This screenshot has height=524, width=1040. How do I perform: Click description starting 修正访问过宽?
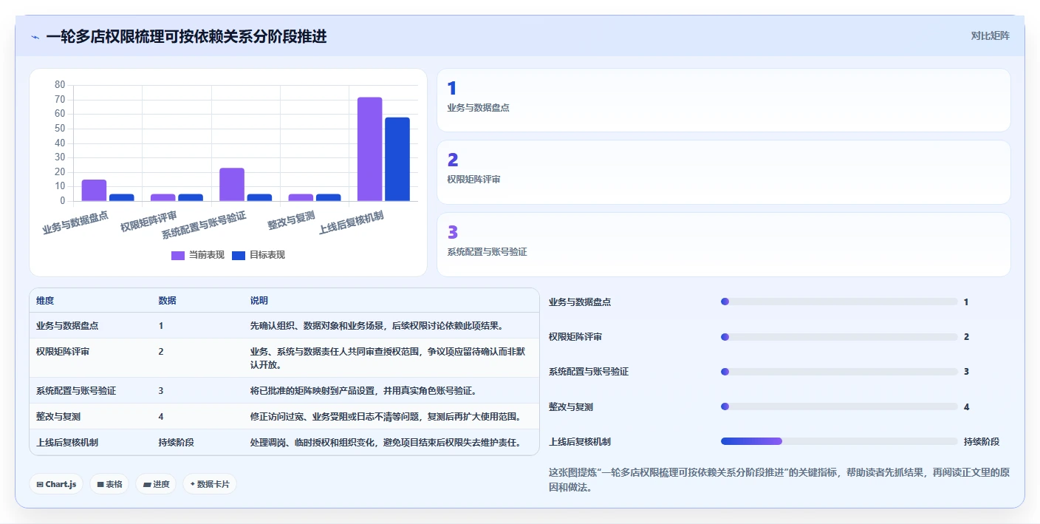click(387, 416)
